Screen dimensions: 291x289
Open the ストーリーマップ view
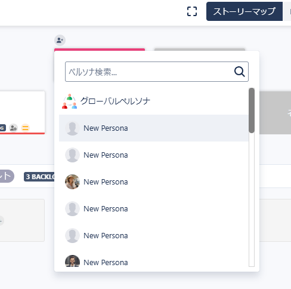244,11
